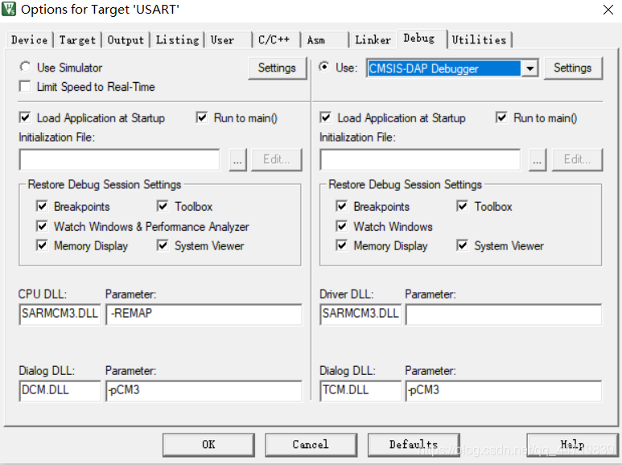Browse for debugger initialization file
Screen dimensions: 622x465
click(x=538, y=160)
